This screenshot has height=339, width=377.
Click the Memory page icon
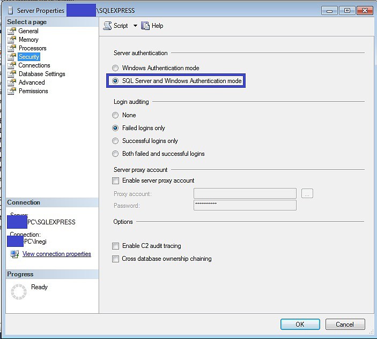[x=12, y=40]
